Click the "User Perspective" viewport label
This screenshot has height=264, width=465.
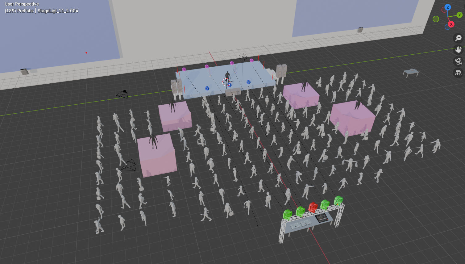click(22, 4)
